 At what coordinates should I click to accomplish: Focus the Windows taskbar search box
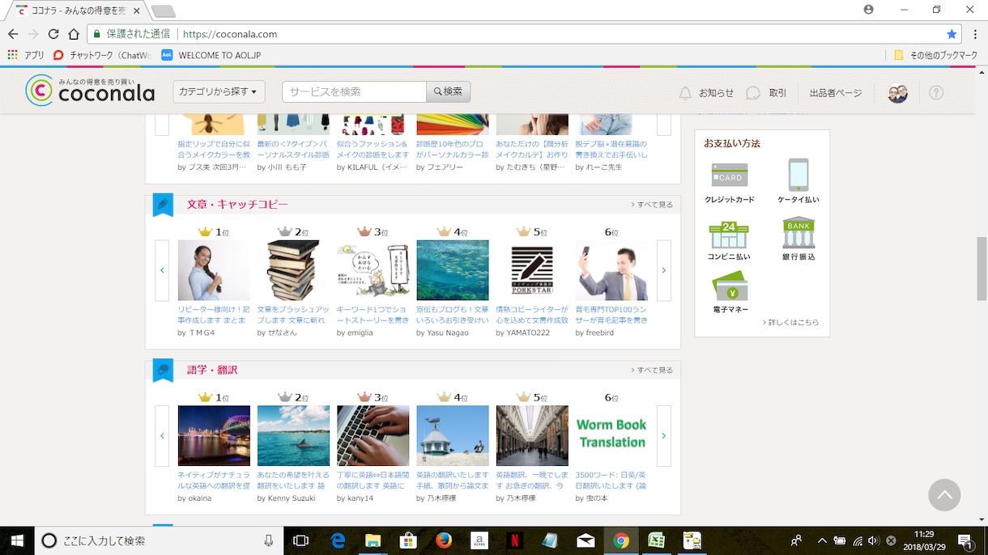point(159,540)
